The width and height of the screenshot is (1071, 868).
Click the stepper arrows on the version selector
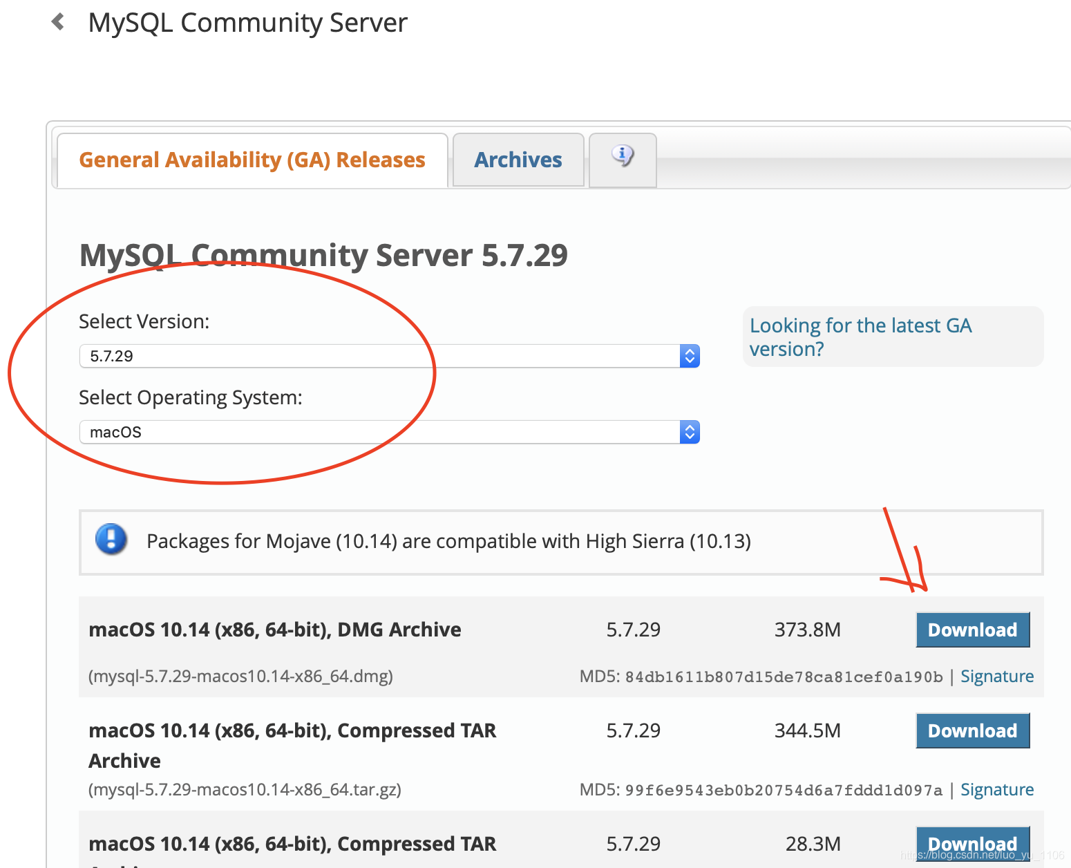[x=689, y=355]
